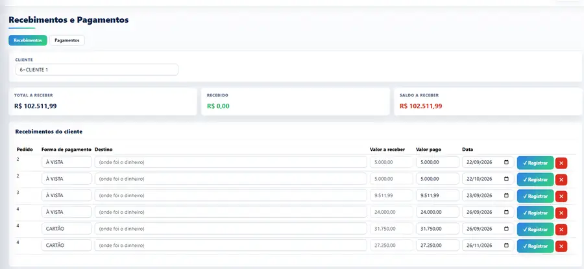Remove the 9.511,99 row with red X
The width and height of the screenshot is (584, 269).
tap(561, 196)
